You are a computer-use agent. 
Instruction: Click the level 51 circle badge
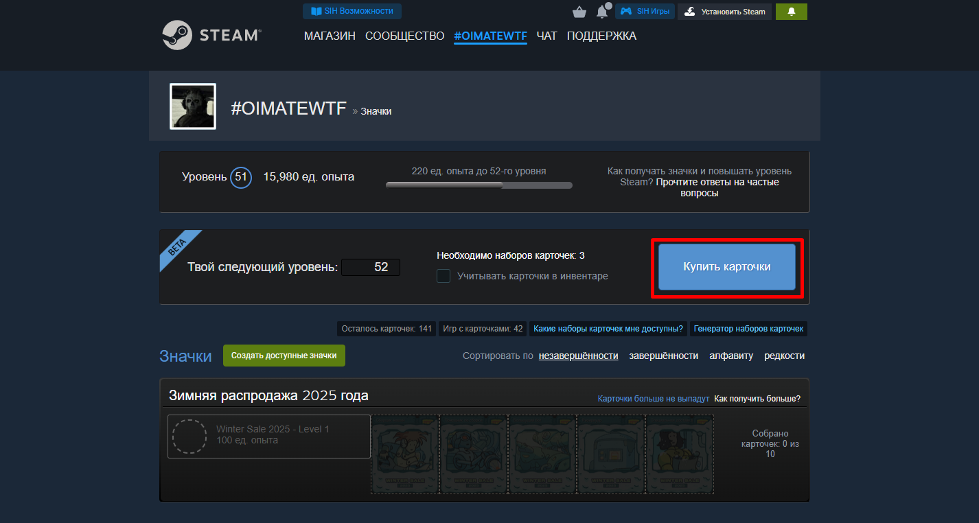click(x=241, y=177)
